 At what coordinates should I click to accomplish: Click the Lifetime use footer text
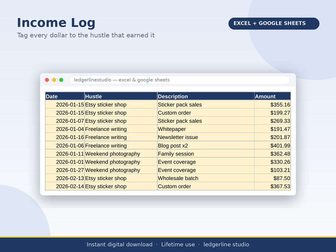178,244
